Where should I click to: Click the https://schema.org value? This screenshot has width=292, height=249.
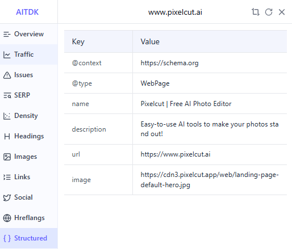tap(169, 63)
